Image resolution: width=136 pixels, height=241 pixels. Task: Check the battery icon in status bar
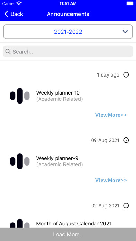130,3
